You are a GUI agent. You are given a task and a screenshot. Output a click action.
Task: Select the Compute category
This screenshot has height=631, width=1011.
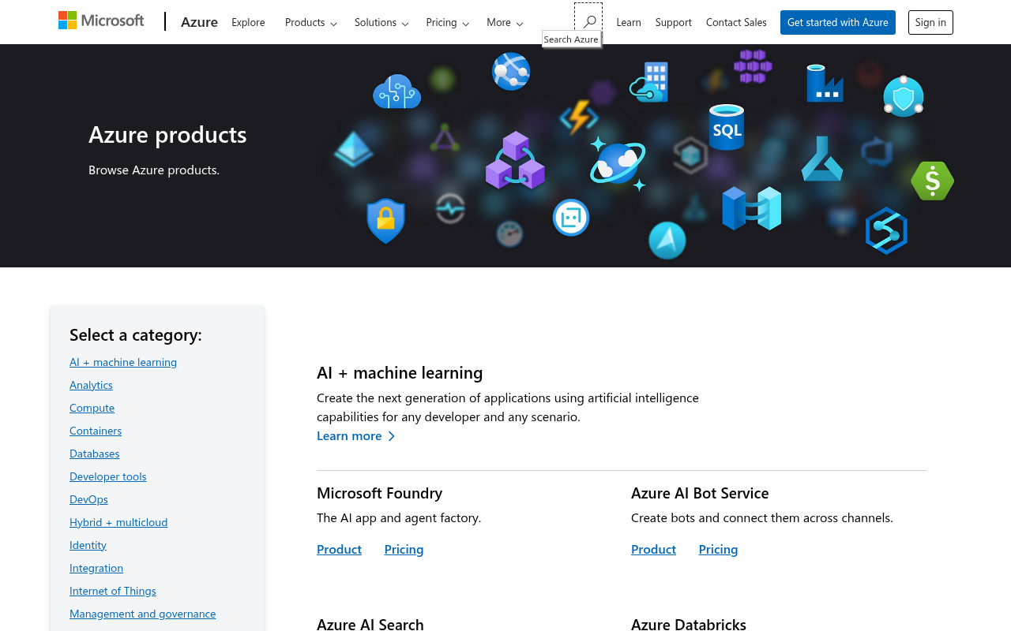pos(92,408)
